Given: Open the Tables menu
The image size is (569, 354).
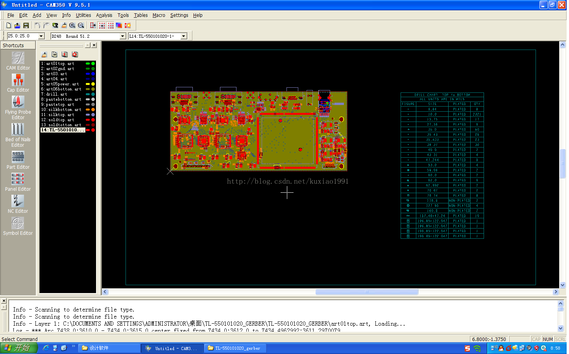Looking at the screenshot, I should pos(140,15).
